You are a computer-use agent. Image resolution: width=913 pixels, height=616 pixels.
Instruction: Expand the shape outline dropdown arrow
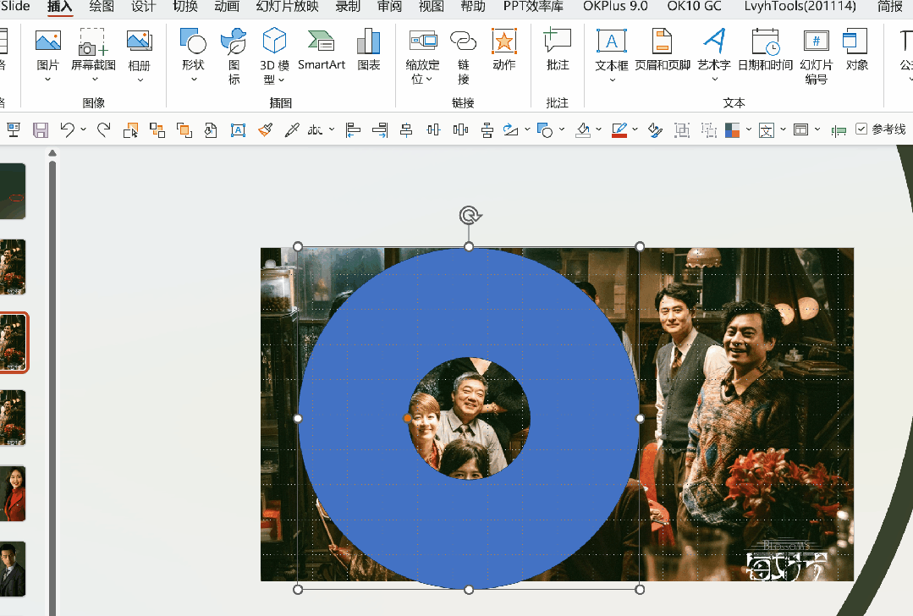[x=635, y=129]
